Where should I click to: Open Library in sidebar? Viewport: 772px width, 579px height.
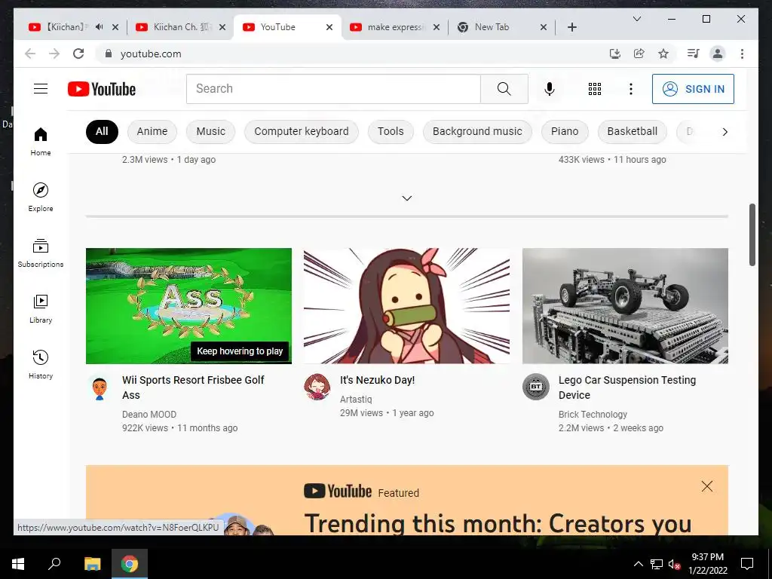pos(41,308)
